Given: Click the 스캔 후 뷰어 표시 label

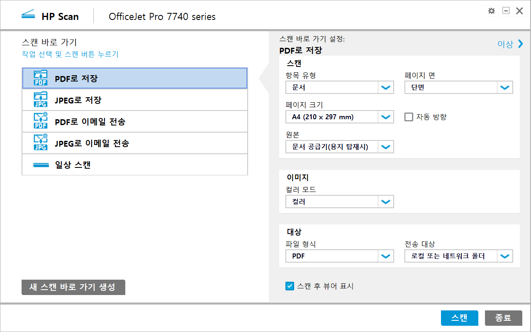Looking at the screenshot, I should 325,286.
